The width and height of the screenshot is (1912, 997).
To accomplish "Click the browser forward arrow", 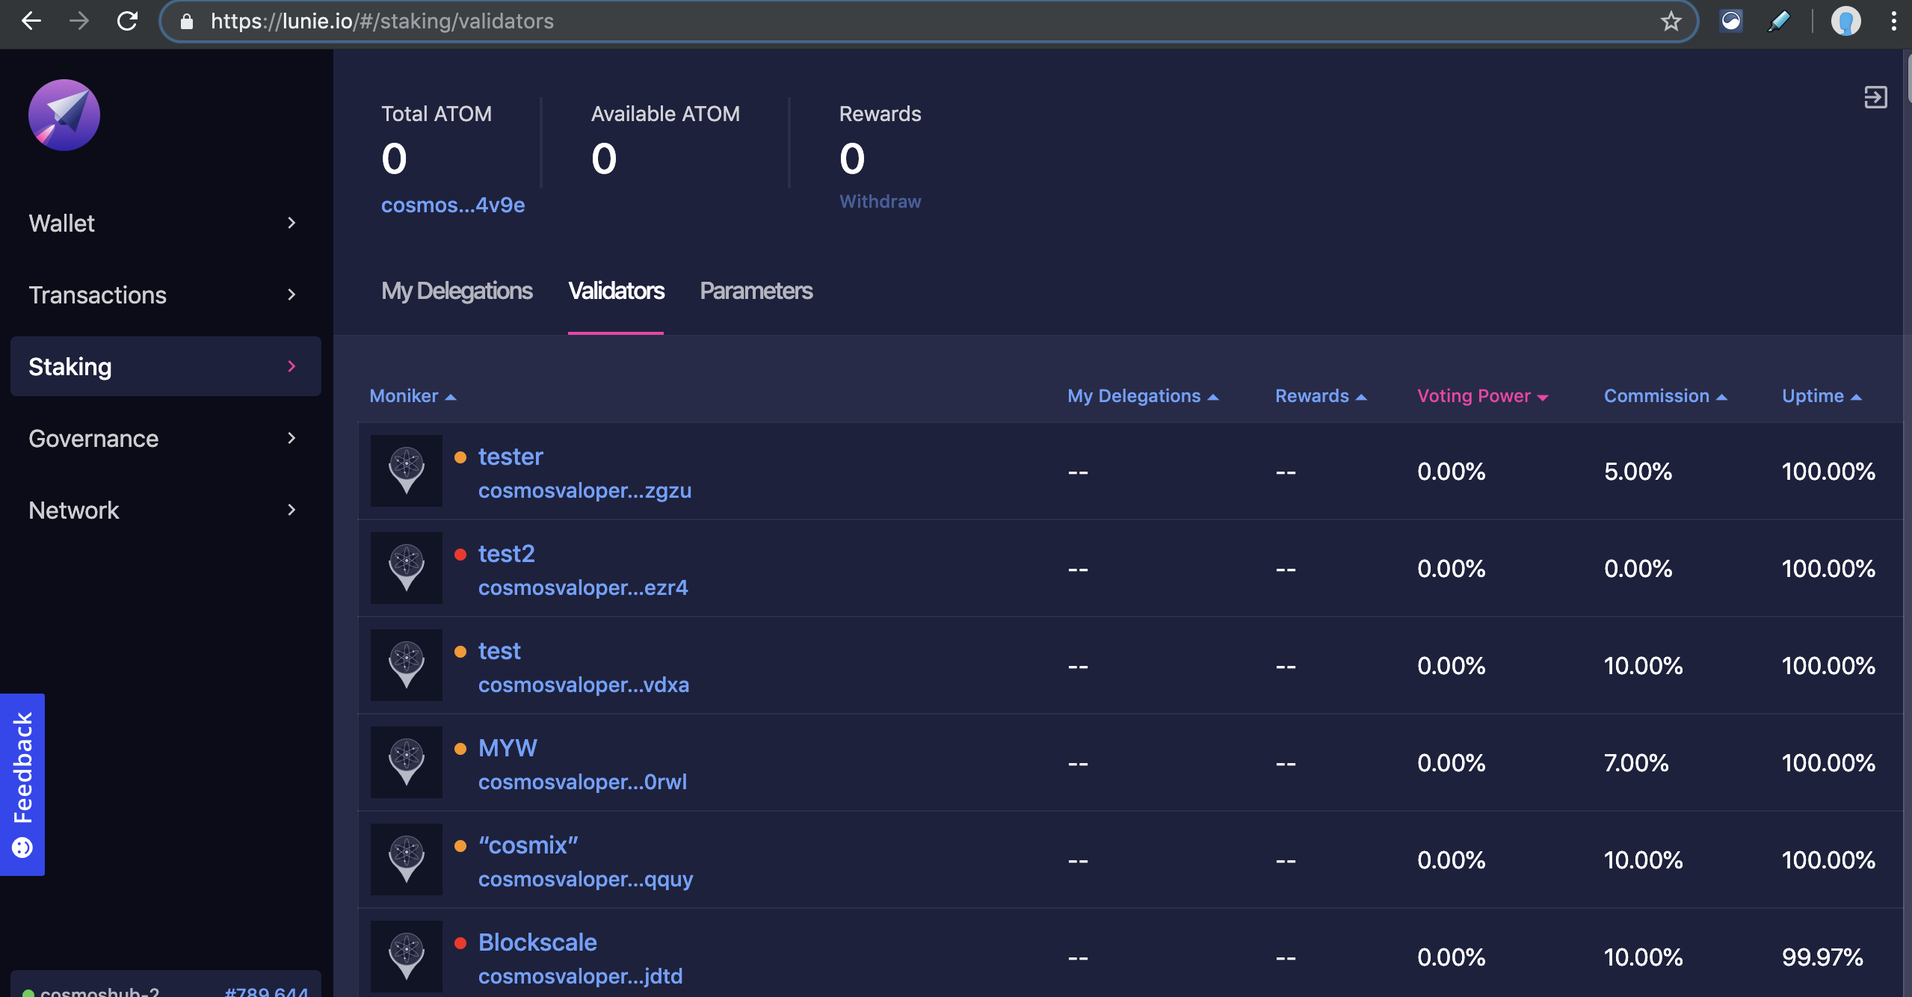I will click(x=79, y=21).
